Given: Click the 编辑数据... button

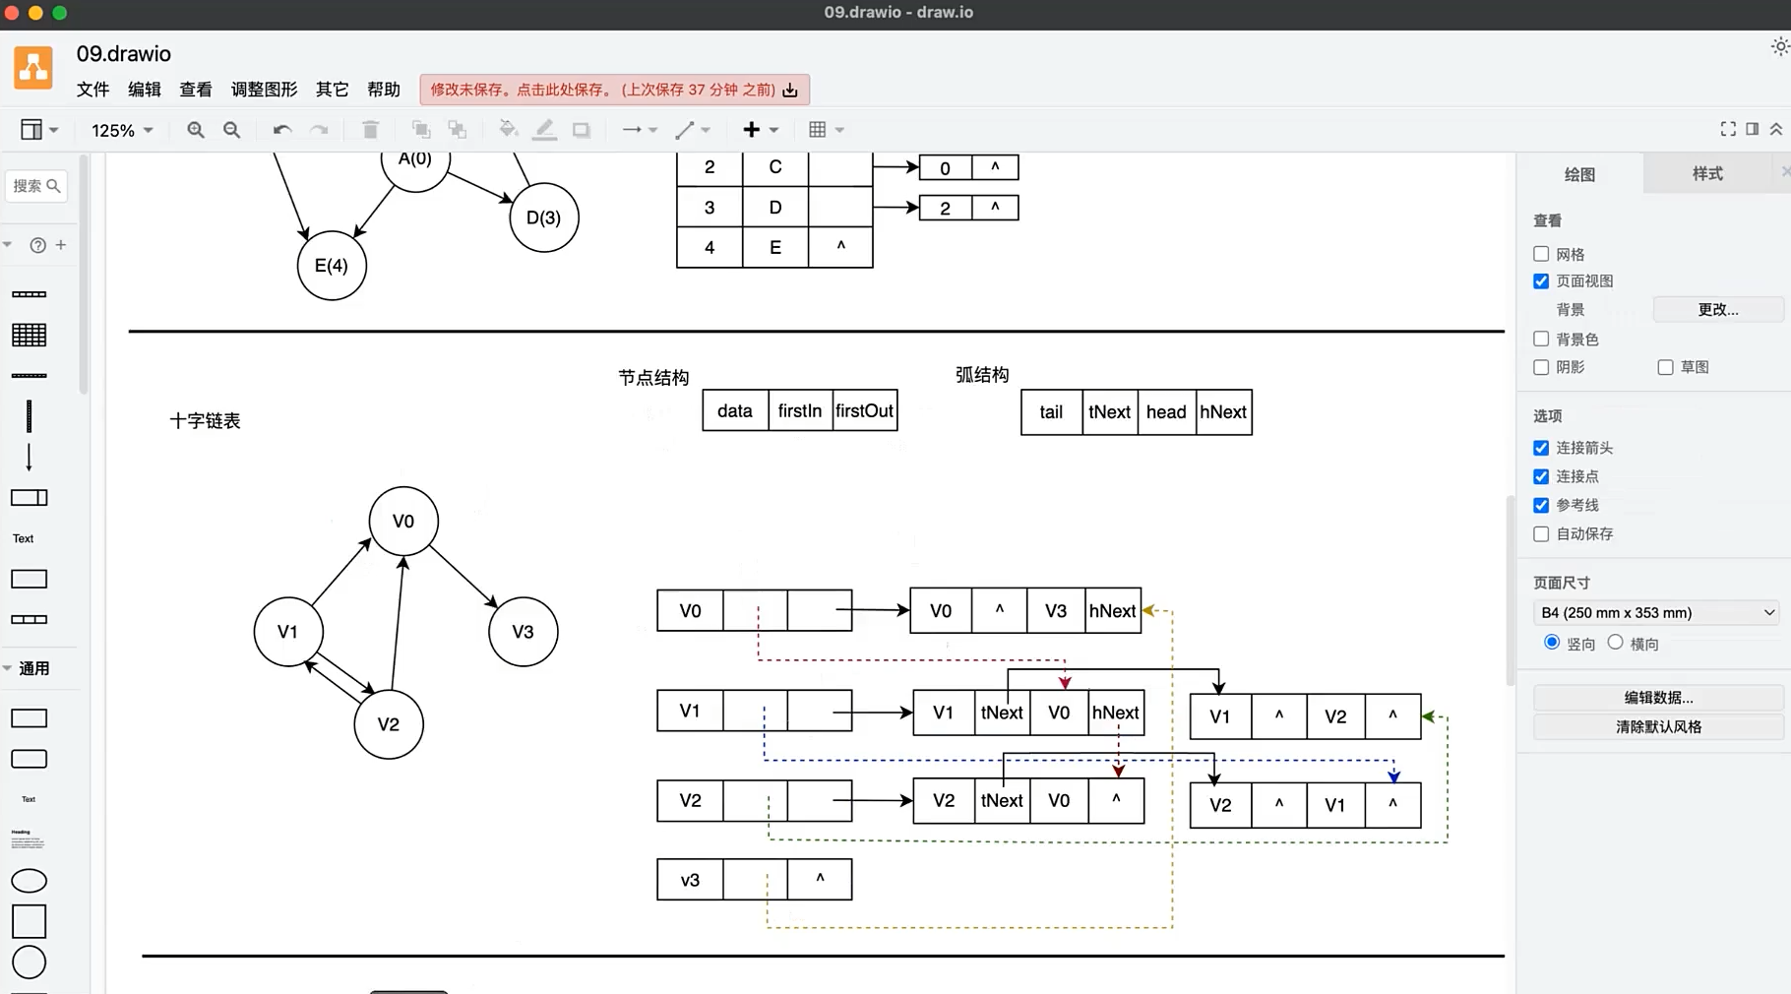Looking at the screenshot, I should click(1658, 698).
